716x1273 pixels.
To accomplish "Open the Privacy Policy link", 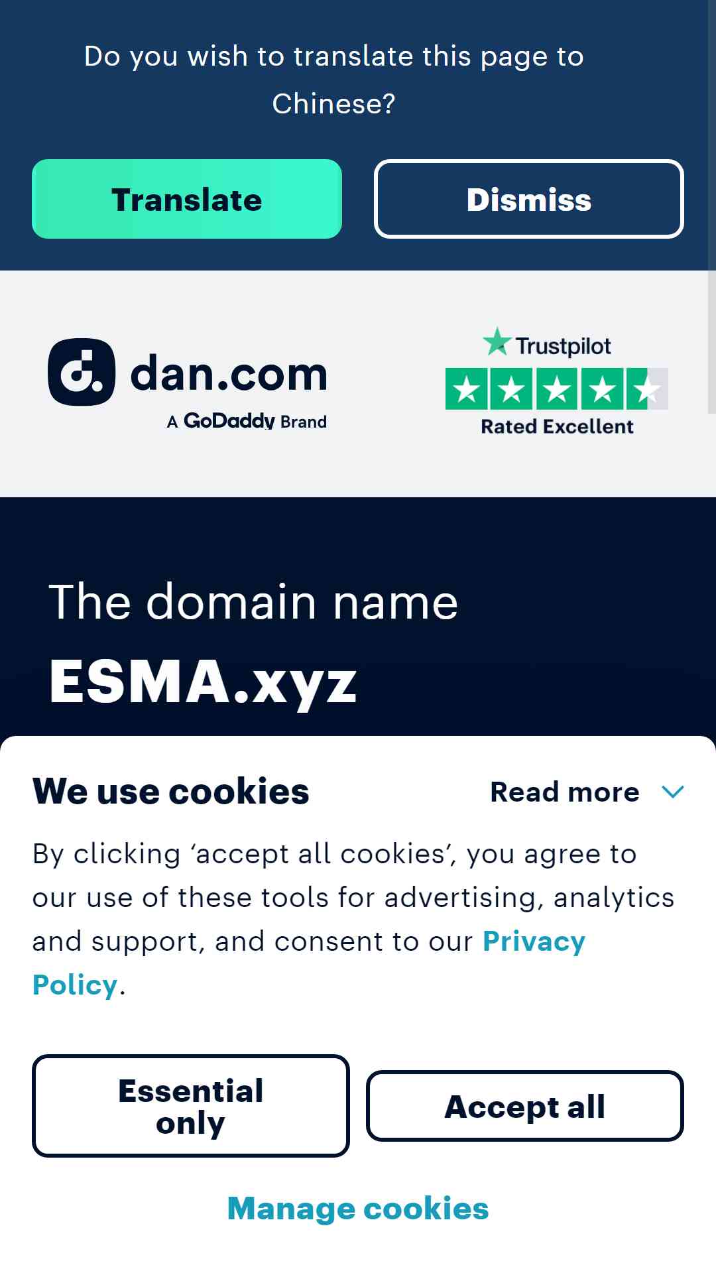I will 309,963.
